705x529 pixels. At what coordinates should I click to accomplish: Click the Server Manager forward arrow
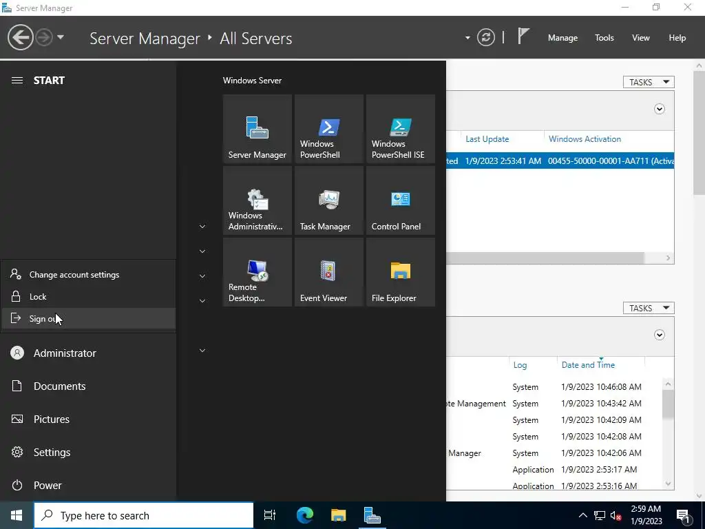point(44,37)
